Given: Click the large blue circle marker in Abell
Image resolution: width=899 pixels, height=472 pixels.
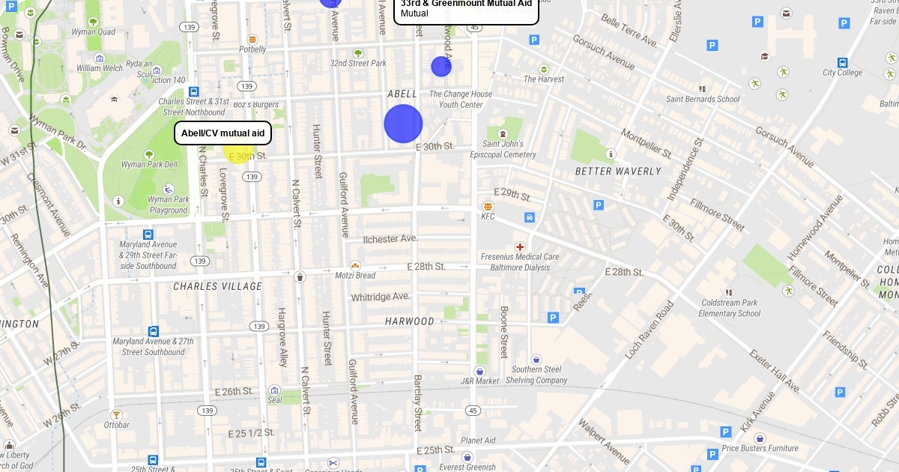Looking at the screenshot, I should (x=403, y=124).
